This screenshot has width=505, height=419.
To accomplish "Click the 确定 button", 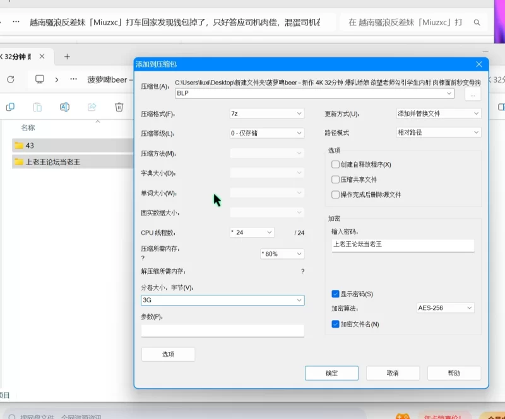I will [x=331, y=373].
